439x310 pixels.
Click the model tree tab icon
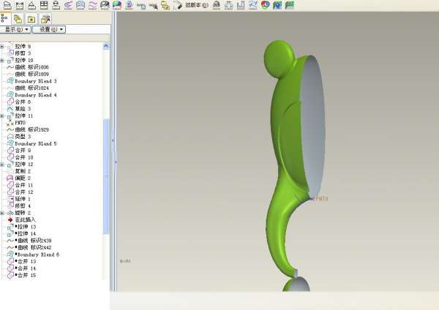(7, 18)
